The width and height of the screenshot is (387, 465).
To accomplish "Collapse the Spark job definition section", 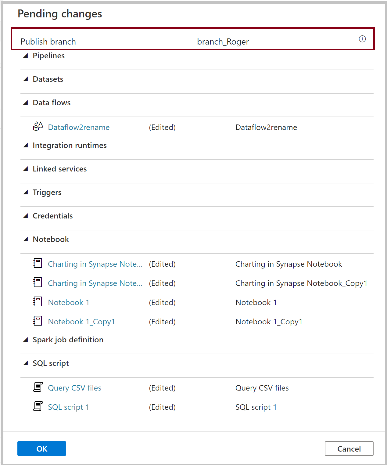I will pyautogui.click(x=26, y=339).
